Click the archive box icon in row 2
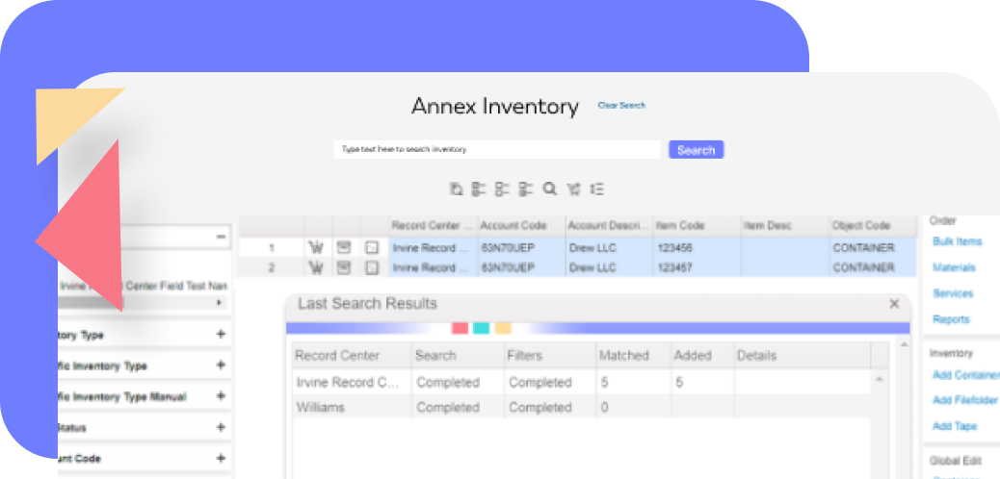The image size is (1000, 479). tap(344, 267)
